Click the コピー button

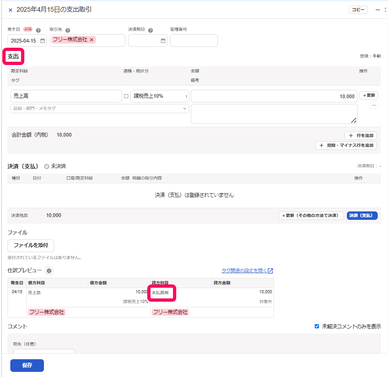(x=358, y=10)
